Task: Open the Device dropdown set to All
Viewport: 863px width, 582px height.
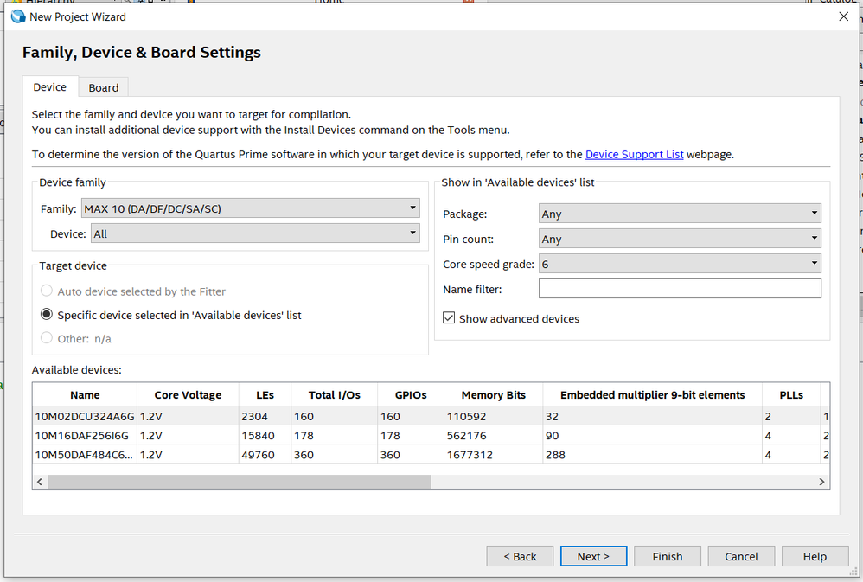Action: pos(254,233)
